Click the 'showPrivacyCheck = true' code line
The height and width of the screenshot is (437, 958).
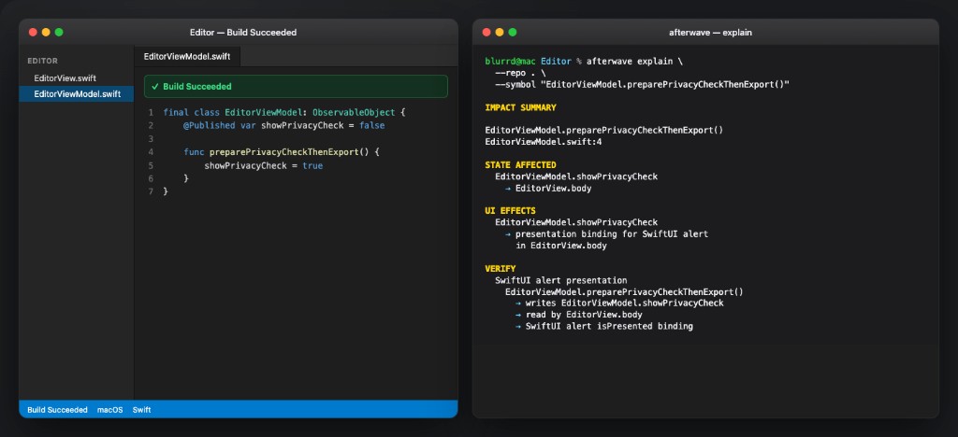click(263, 165)
